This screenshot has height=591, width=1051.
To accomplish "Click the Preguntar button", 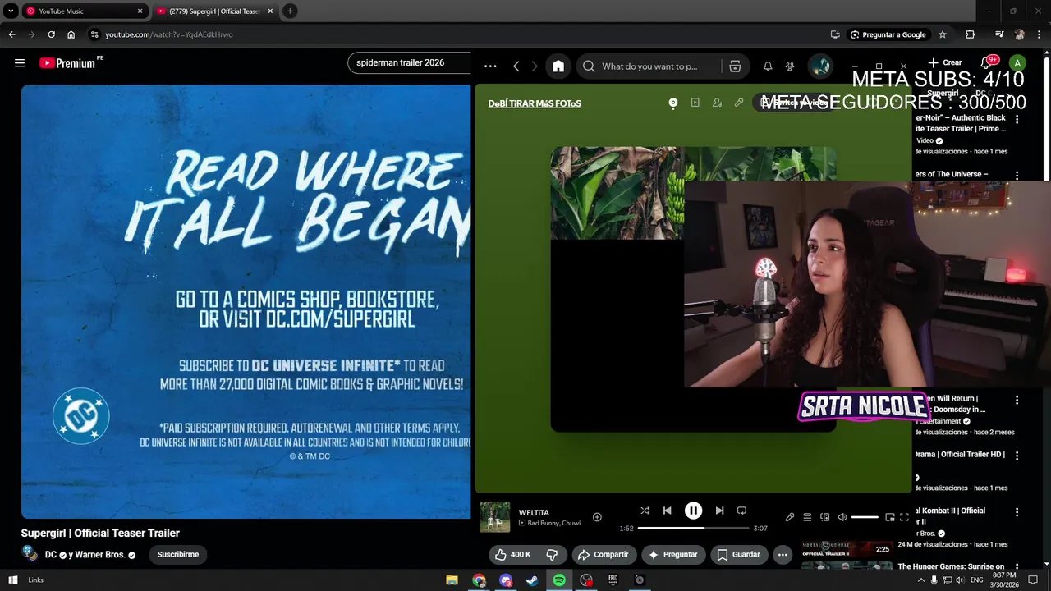I will [x=672, y=555].
